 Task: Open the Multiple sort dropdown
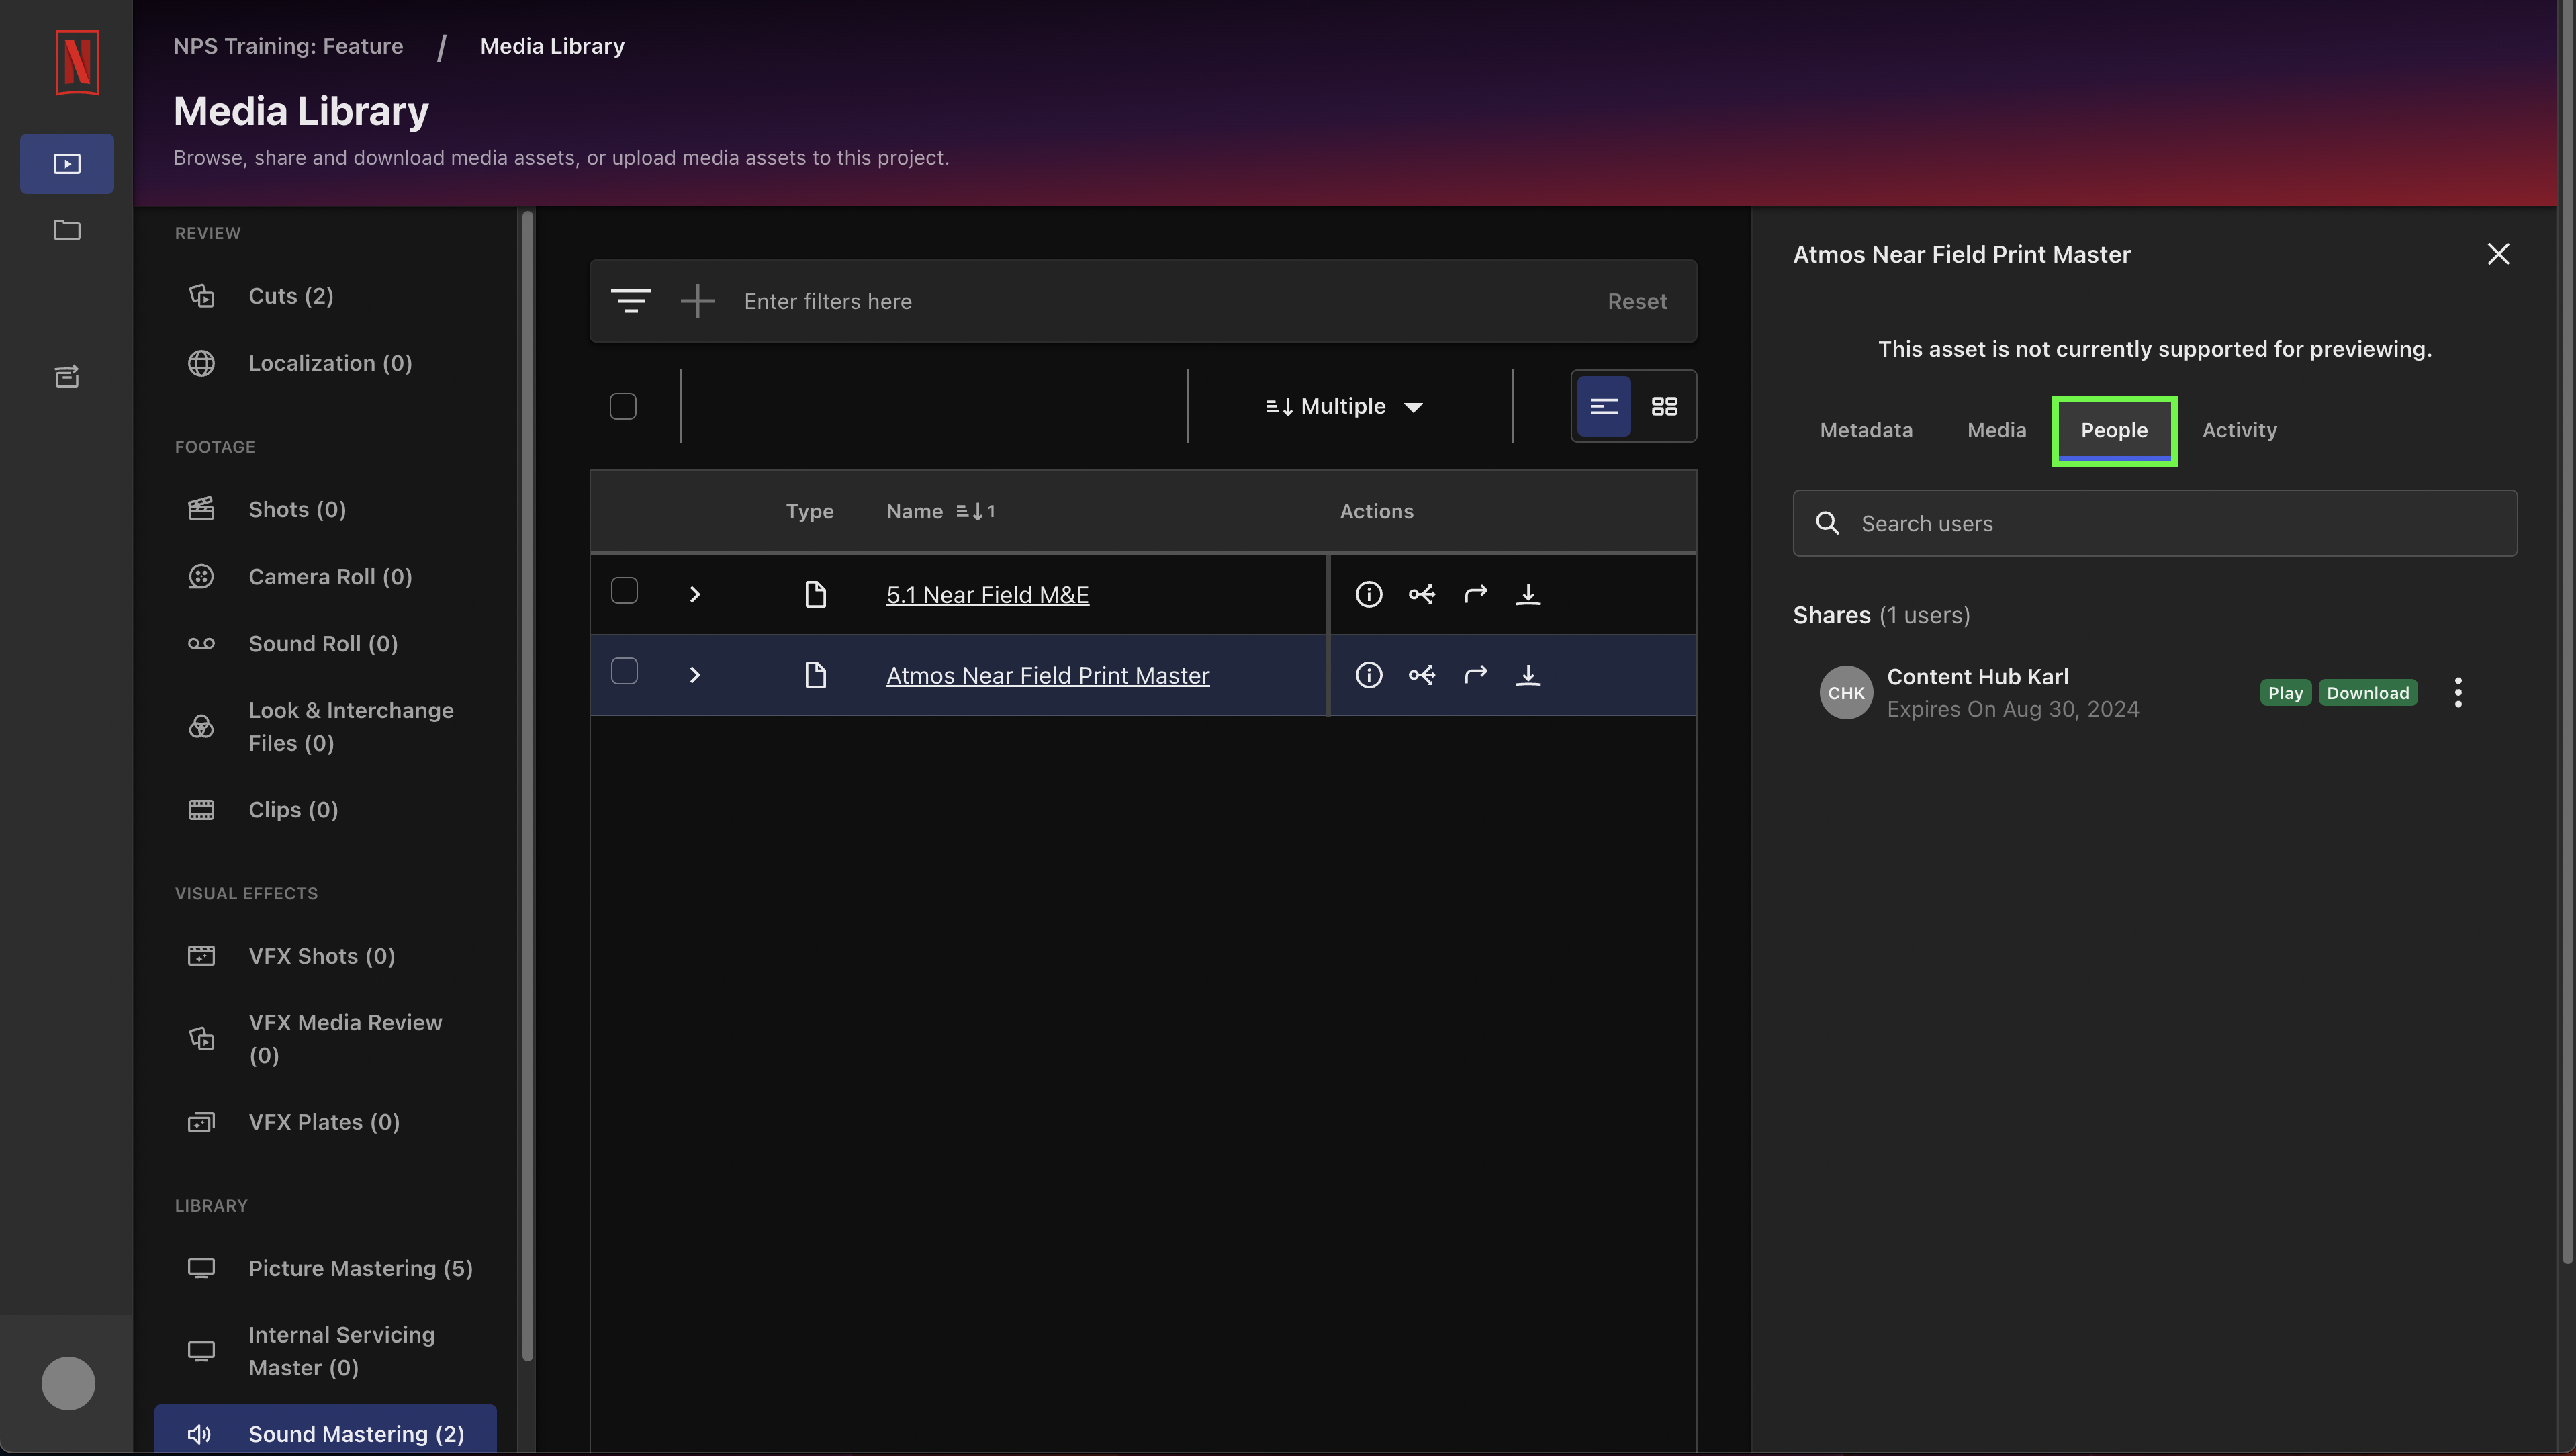pos(1344,406)
